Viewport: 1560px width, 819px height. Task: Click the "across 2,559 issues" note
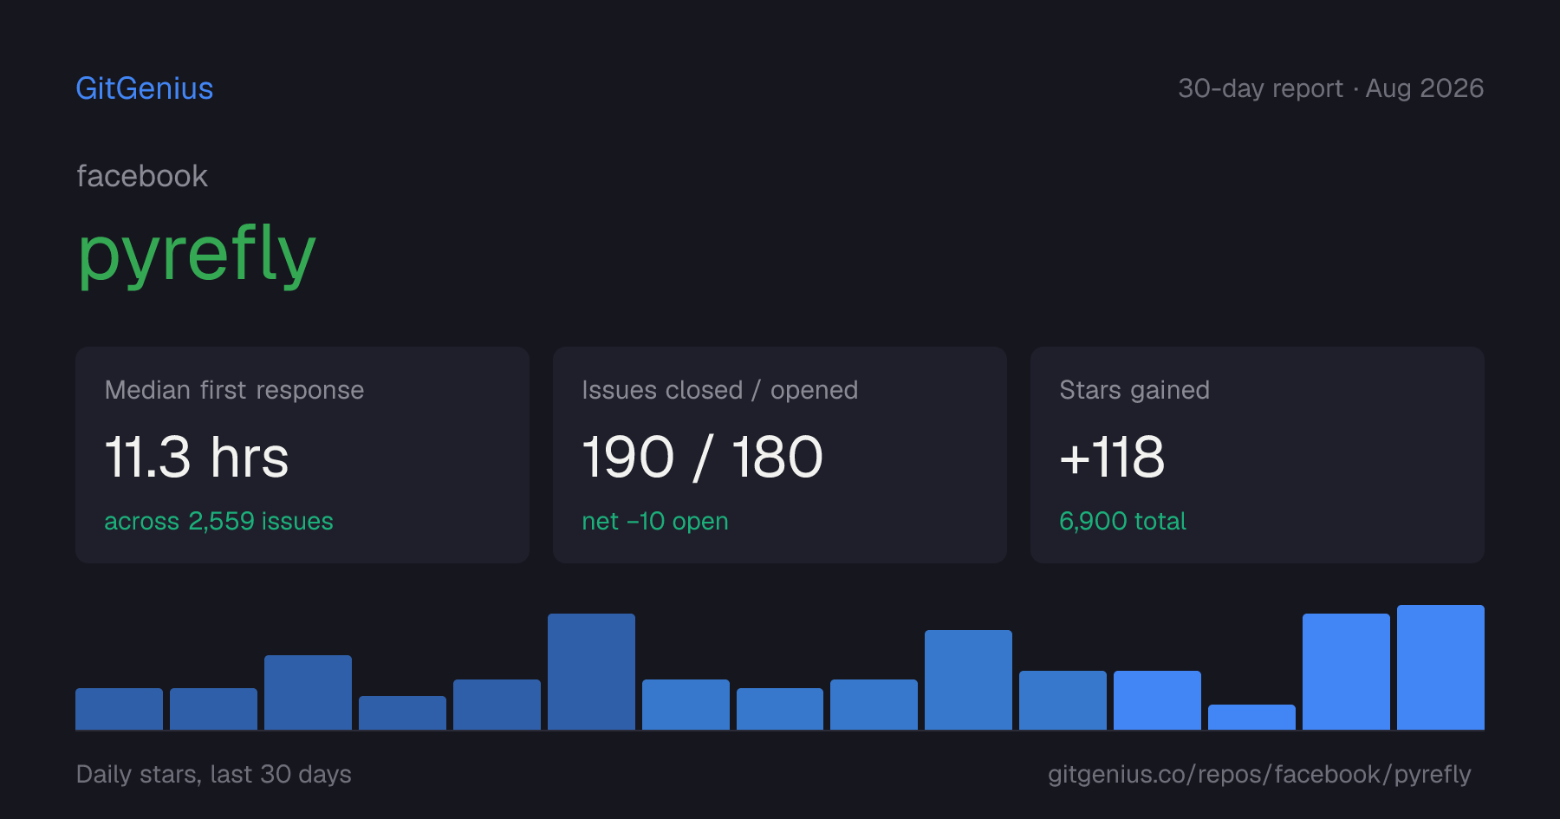(x=218, y=521)
